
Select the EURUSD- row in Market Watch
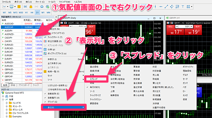tap(22, 66)
